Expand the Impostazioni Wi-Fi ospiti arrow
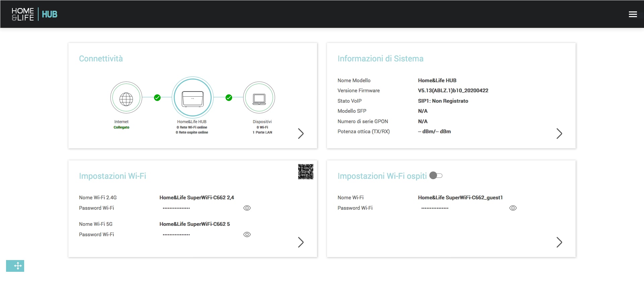Image resolution: width=644 pixels, height=302 pixels. [559, 242]
